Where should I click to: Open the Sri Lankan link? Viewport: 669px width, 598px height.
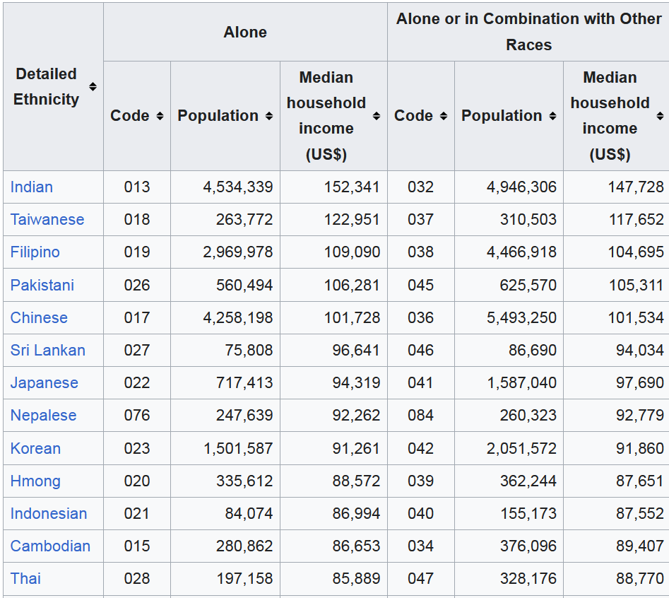(x=48, y=350)
